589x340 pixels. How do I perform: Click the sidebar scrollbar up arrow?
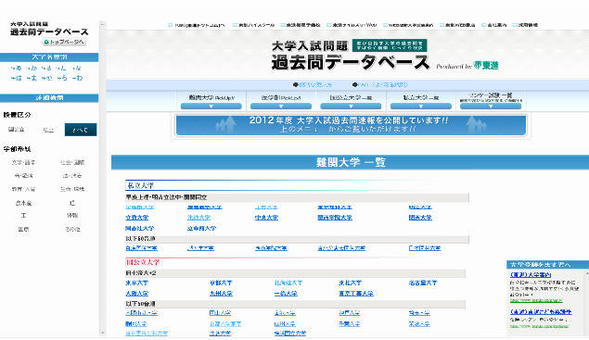click(x=102, y=25)
